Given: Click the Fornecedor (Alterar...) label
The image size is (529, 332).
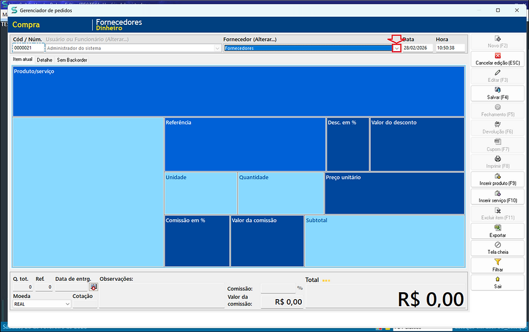Looking at the screenshot, I should pyautogui.click(x=249, y=39).
